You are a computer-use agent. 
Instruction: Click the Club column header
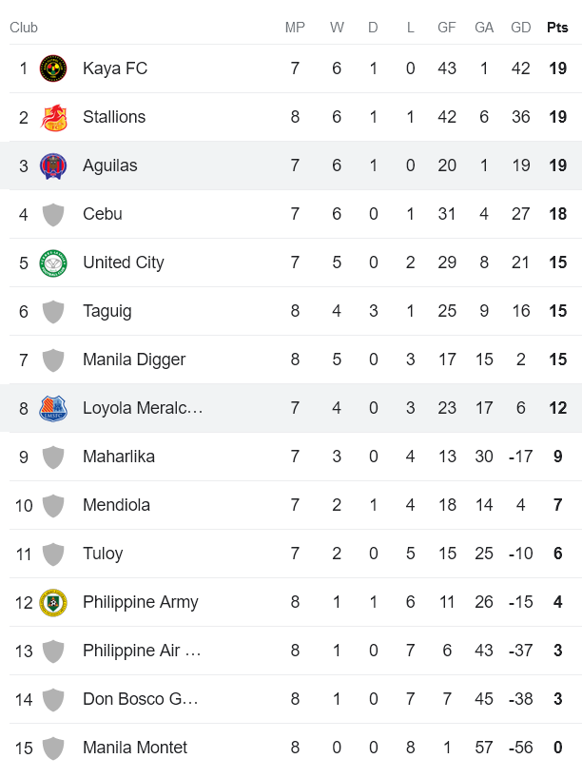(x=24, y=28)
